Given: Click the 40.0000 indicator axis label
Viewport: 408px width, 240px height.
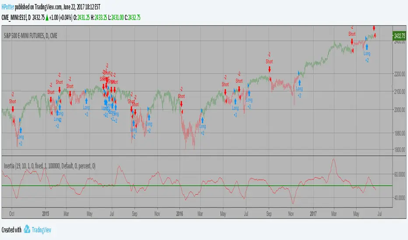Looking at the screenshot, I should point(399,198).
